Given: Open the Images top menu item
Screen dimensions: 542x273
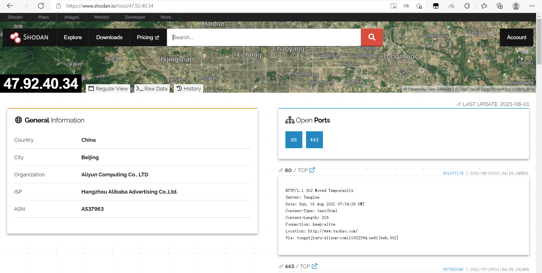Looking at the screenshot, I should pyautogui.click(x=72, y=17).
